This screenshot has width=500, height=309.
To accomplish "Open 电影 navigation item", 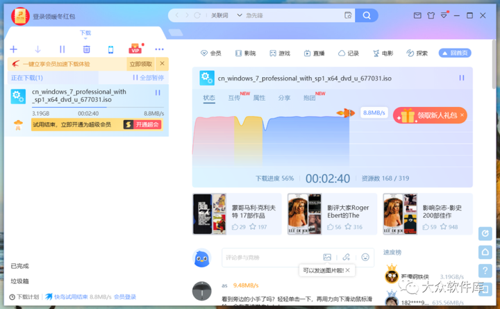I will [383, 53].
